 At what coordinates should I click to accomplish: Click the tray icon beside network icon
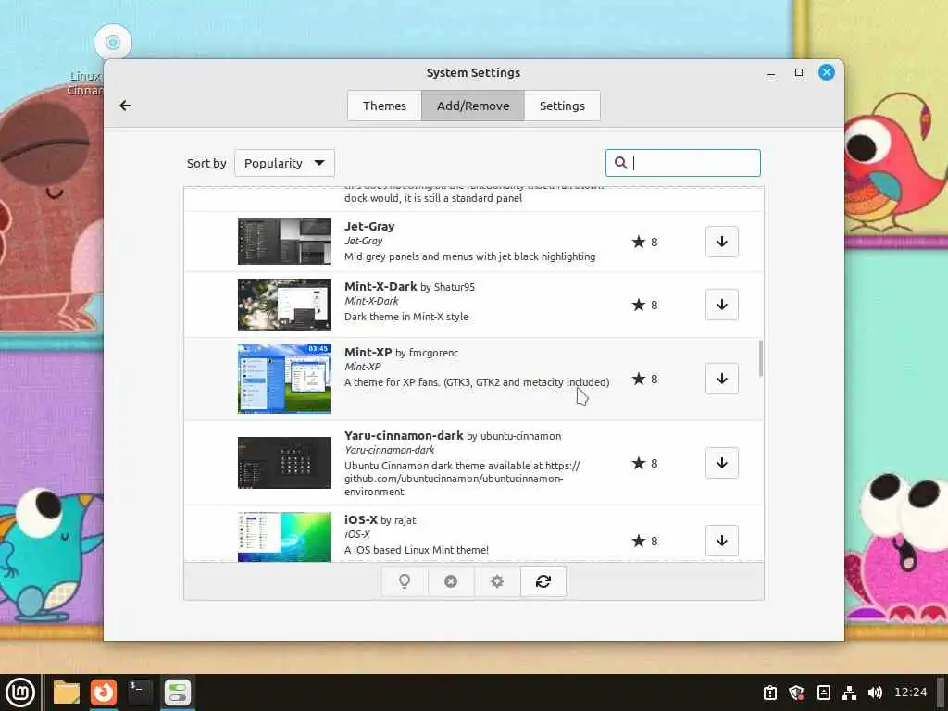823,692
